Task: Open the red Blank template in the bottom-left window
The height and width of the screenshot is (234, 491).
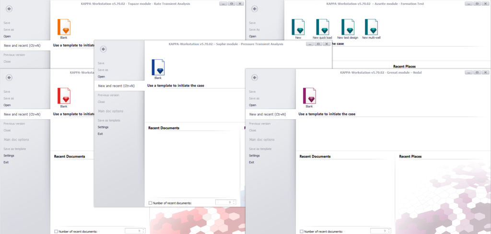Action: coord(64,97)
